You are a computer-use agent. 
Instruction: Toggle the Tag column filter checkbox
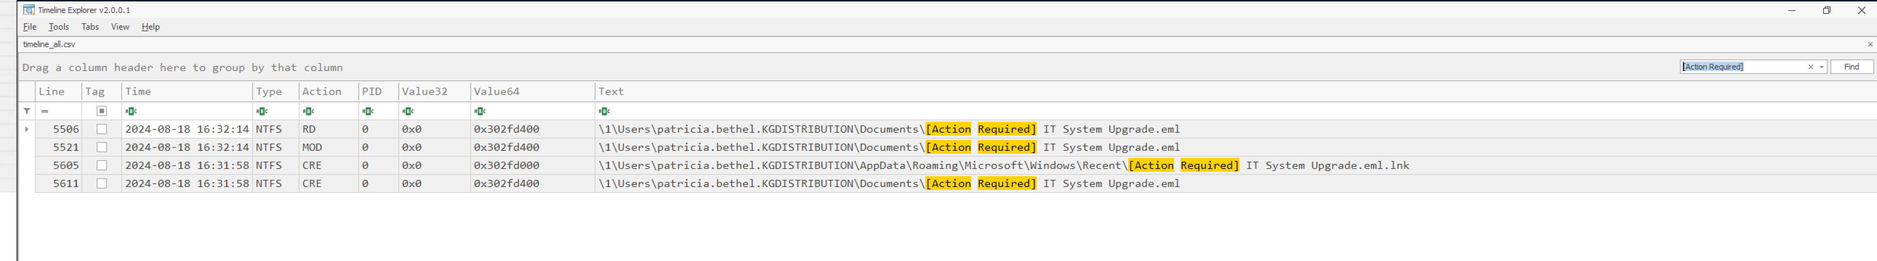[x=102, y=111]
